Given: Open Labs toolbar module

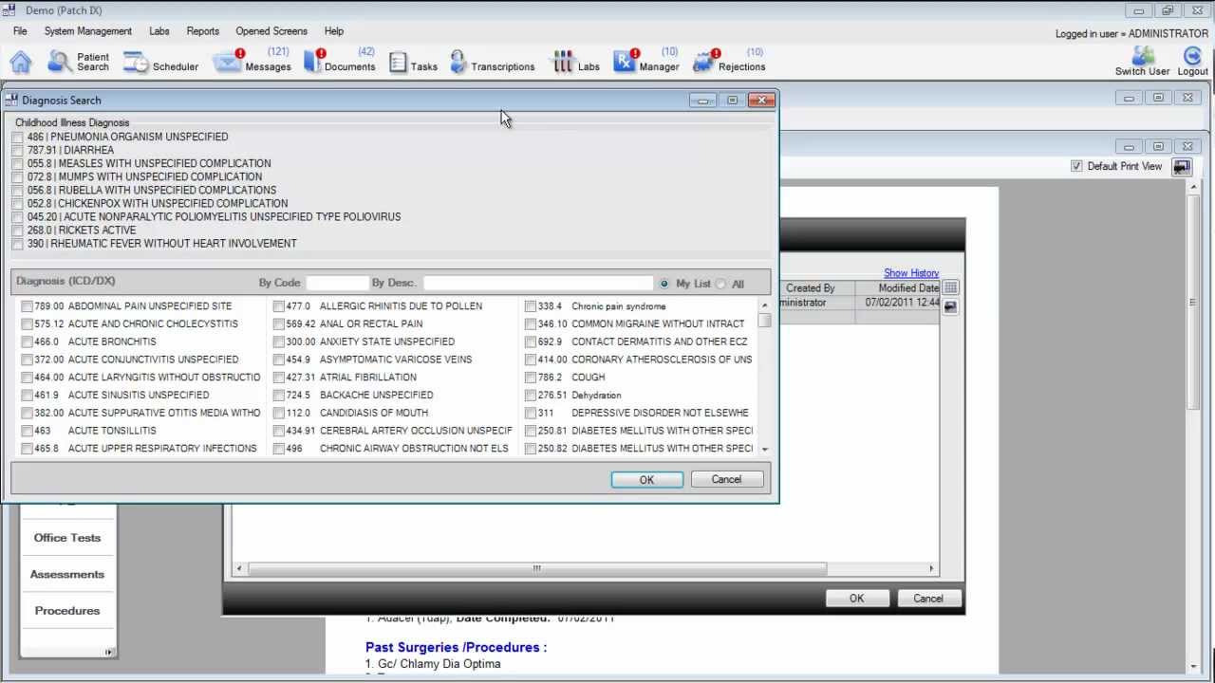Looking at the screenshot, I should pyautogui.click(x=576, y=63).
